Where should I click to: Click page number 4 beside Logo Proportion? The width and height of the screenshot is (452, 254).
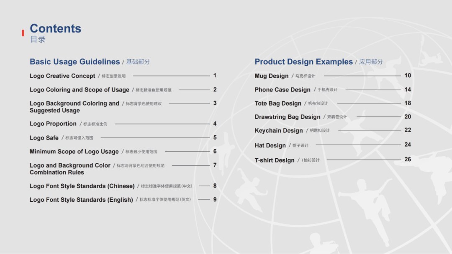pos(215,123)
